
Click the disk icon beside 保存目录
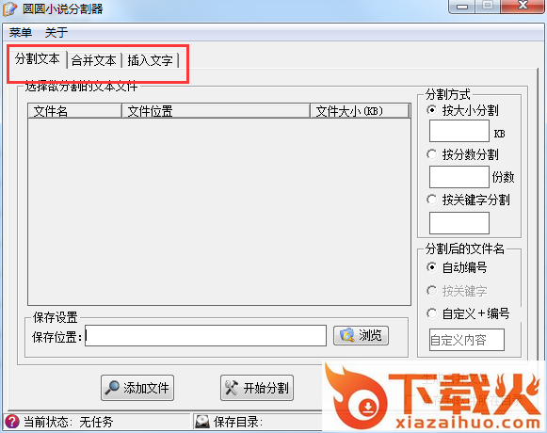click(x=202, y=422)
